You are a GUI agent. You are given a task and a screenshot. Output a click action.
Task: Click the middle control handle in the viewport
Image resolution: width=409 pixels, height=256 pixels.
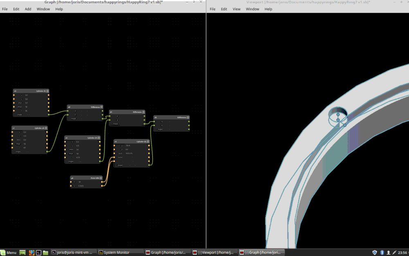pyautogui.click(x=338, y=120)
